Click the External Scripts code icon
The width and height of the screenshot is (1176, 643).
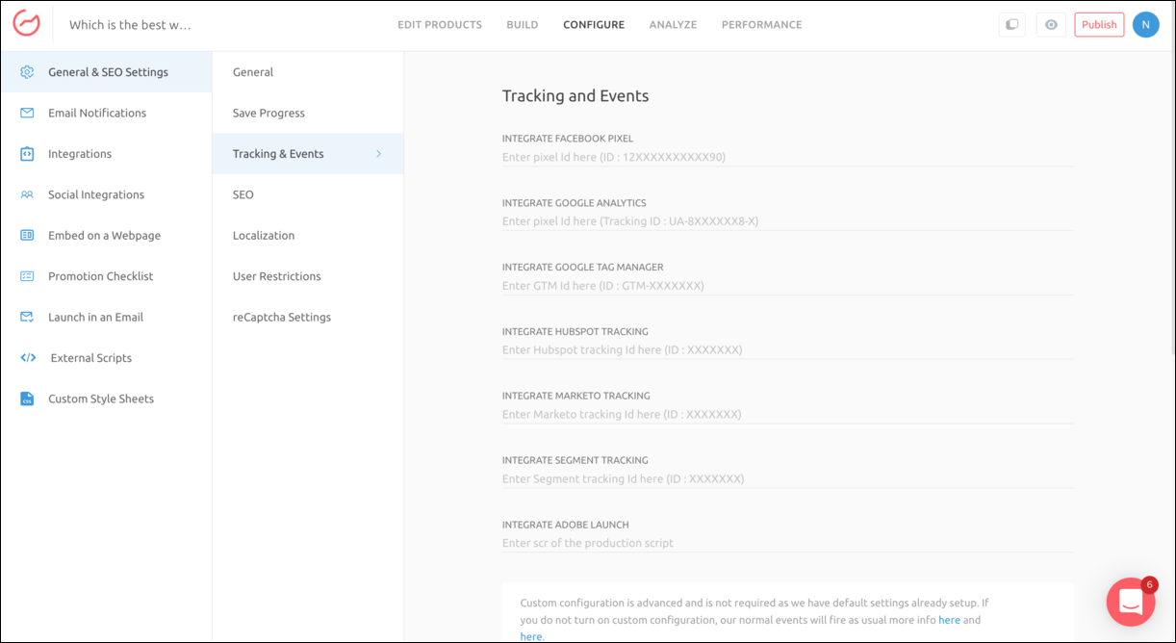point(28,358)
